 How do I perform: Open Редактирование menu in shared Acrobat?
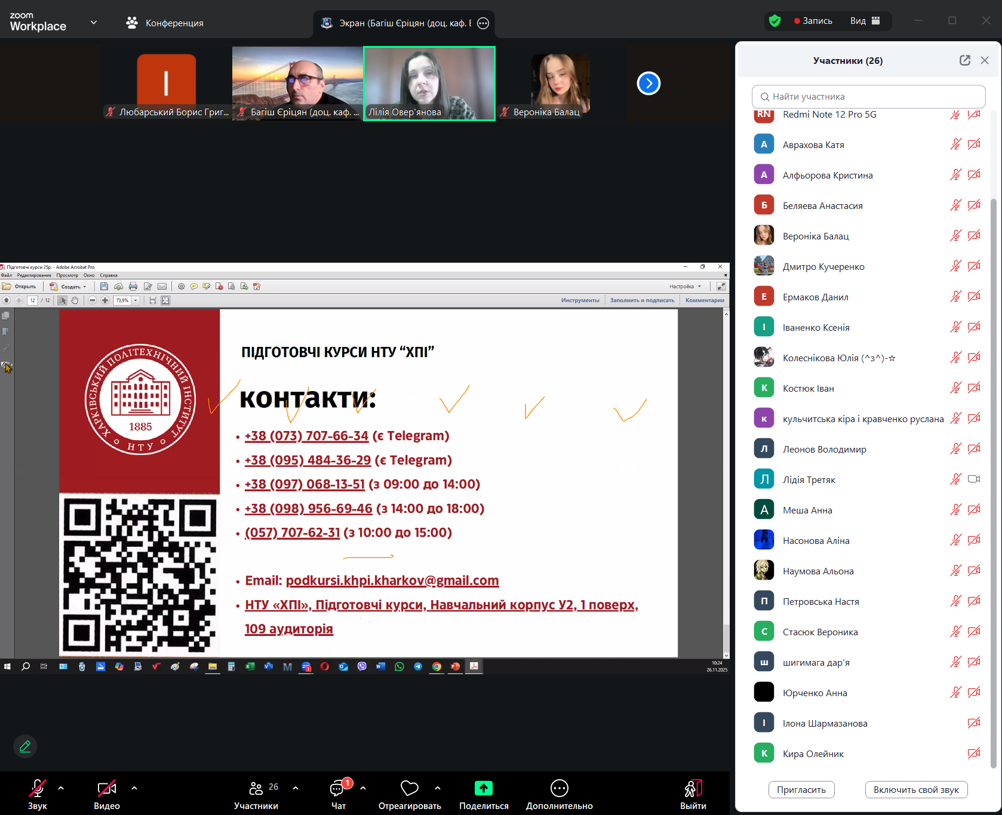click(x=34, y=275)
